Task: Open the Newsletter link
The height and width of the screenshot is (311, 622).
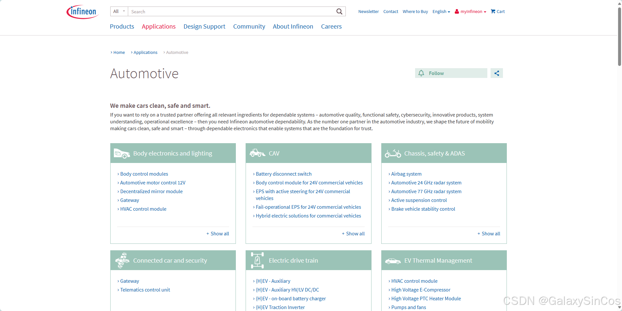Action: pos(369,11)
